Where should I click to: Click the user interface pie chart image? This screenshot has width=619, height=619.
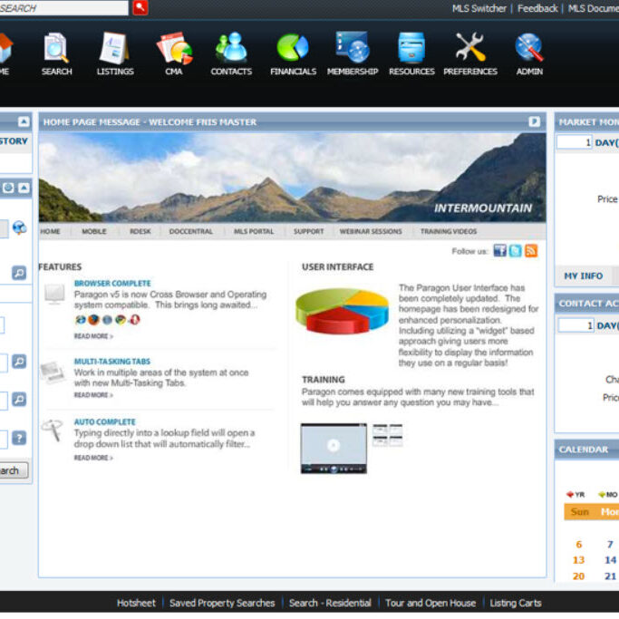(342, 311)
